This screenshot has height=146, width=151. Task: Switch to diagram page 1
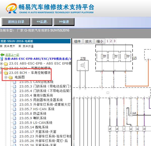click(107, 41)
